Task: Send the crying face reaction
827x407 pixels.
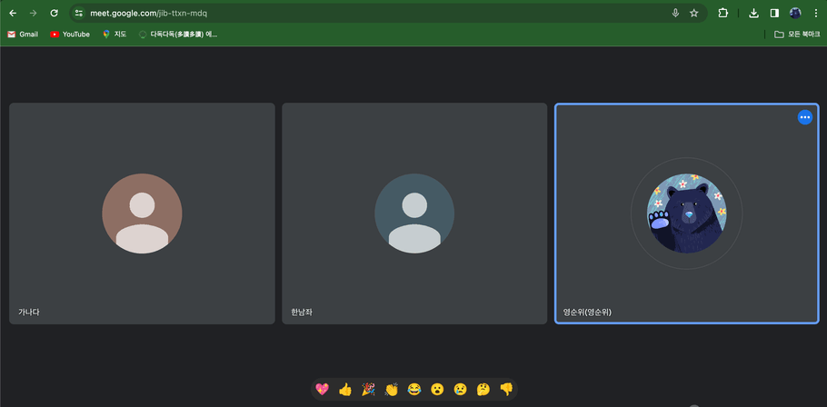Action: click(461, 390)
